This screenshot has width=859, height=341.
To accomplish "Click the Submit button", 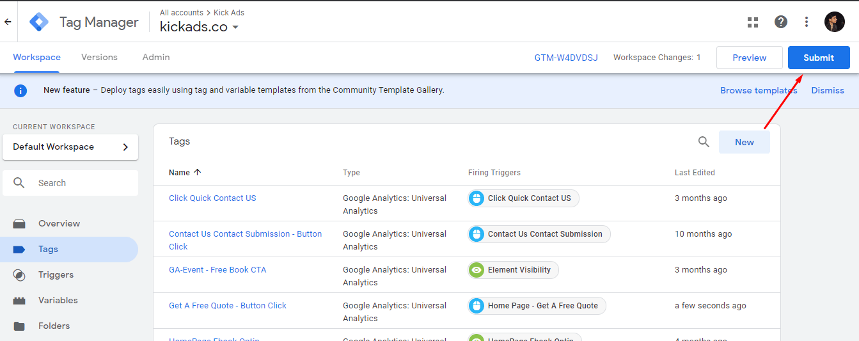I will (819, 58).
